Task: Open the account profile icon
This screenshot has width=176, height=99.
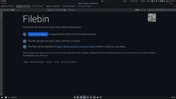Action: coord(4,10)
